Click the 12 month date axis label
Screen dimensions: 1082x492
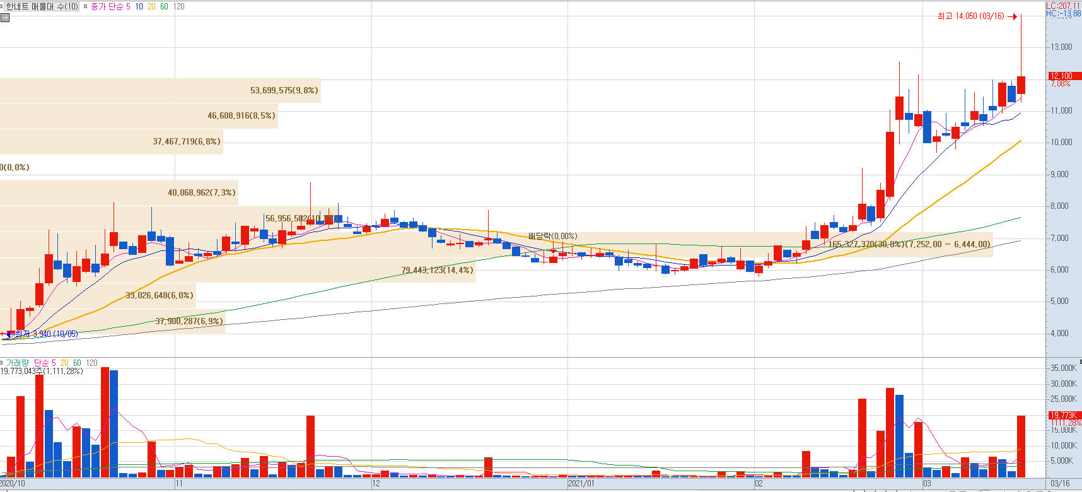tap(376, 484)
